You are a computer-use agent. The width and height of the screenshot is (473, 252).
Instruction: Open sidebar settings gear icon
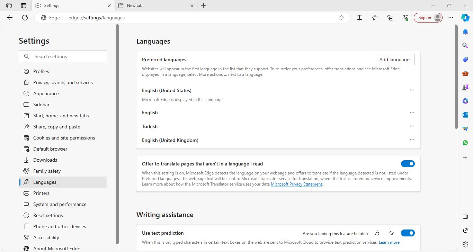(465, 244)
